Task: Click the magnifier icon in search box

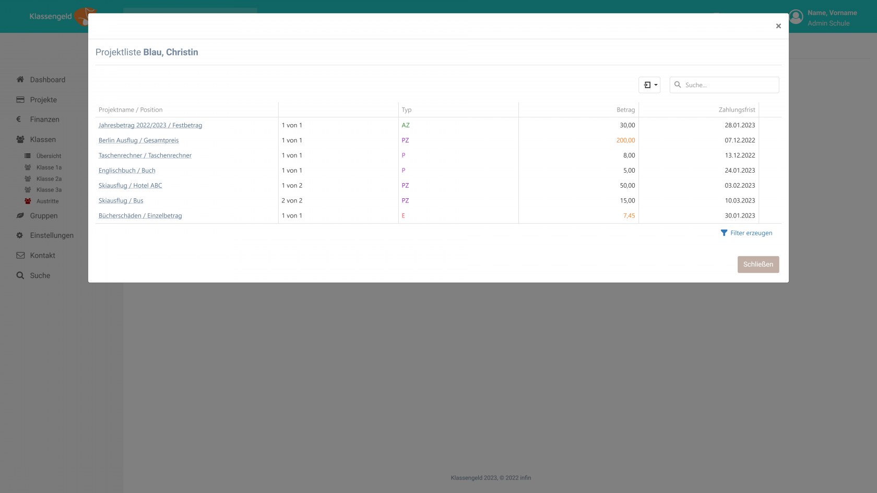Action: coord(678,85)
